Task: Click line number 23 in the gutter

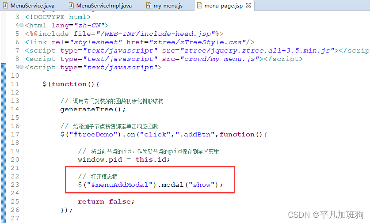Action: (15, 185)
